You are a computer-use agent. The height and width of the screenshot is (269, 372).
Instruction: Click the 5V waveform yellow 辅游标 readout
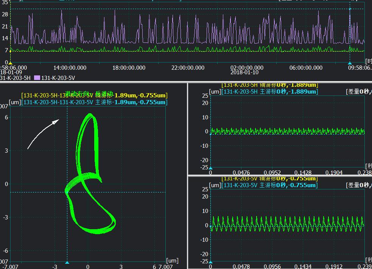pos(269,178)
